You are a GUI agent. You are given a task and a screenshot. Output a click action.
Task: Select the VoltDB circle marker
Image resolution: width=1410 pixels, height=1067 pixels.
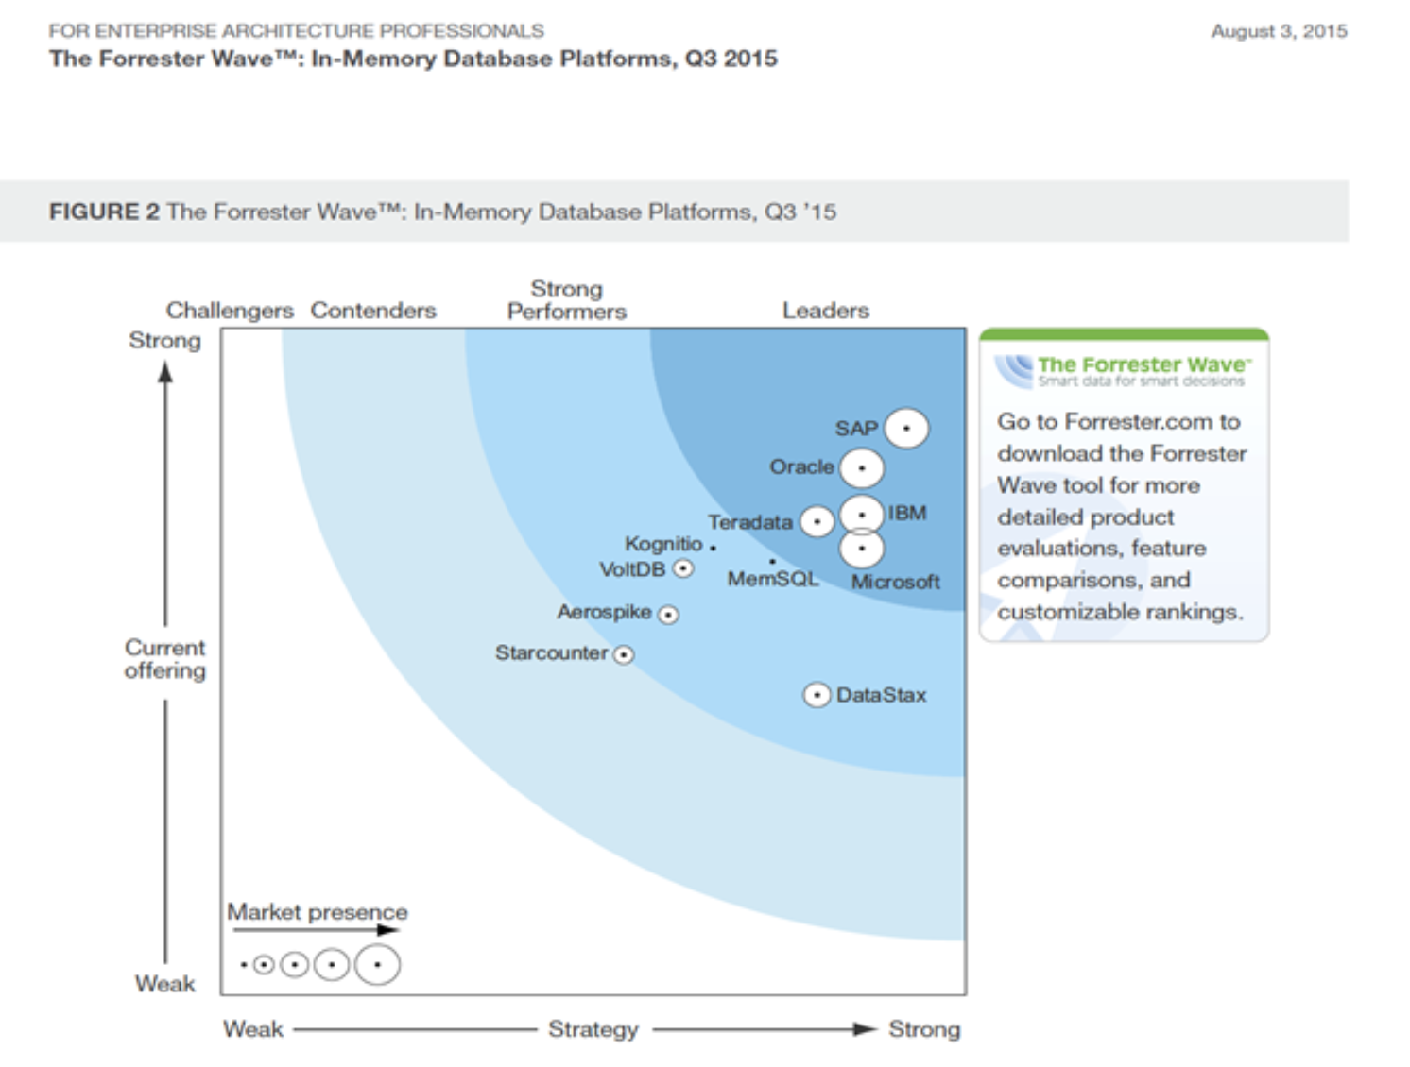pyautogui.click(x=683, y=569)
